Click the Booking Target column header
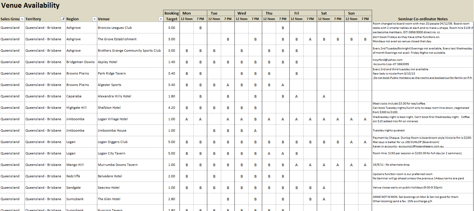 point(172,16)
